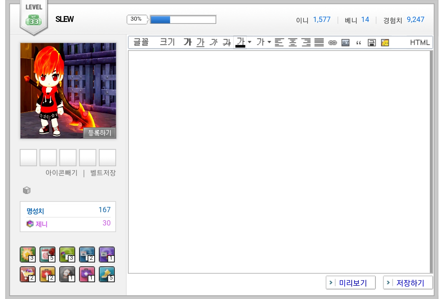Screen dimensions: 445x299
Task: Select the calendar item with count 5
Action: (x=48, y=255)
